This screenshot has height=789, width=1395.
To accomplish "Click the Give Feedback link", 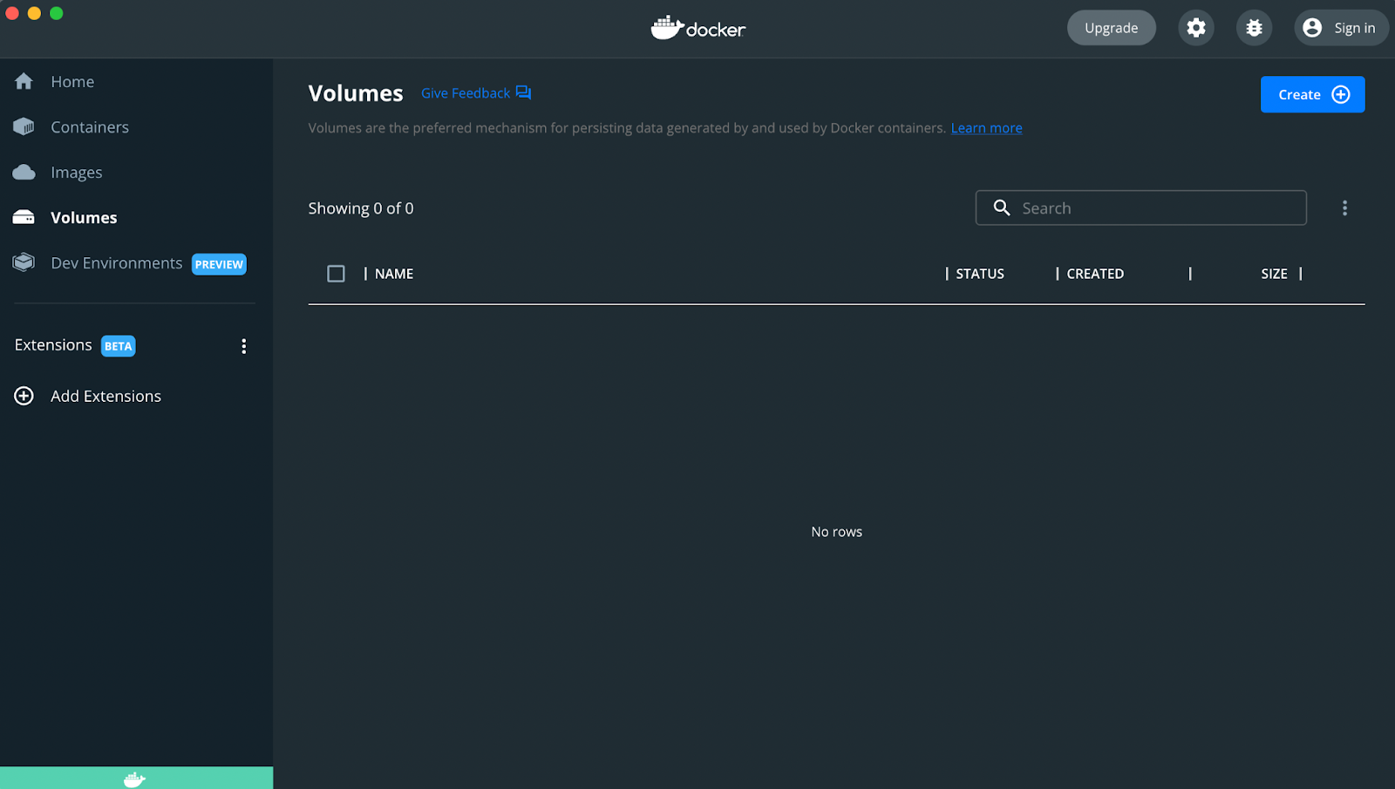I will (476, 93).
